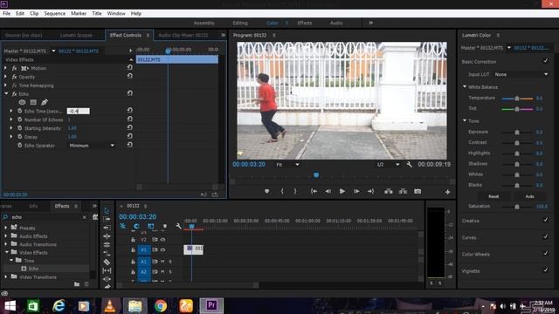Viewport: 559px width, 314px height.
Task: Toggle animation stopwatch for Decay
Action: (20, 137)
